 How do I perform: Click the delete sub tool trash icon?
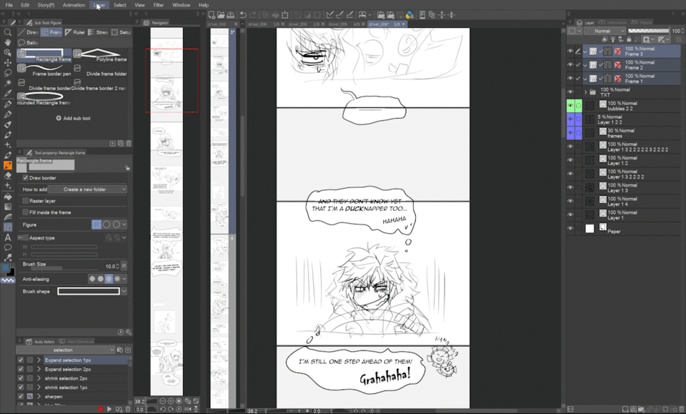coord(129,144)
